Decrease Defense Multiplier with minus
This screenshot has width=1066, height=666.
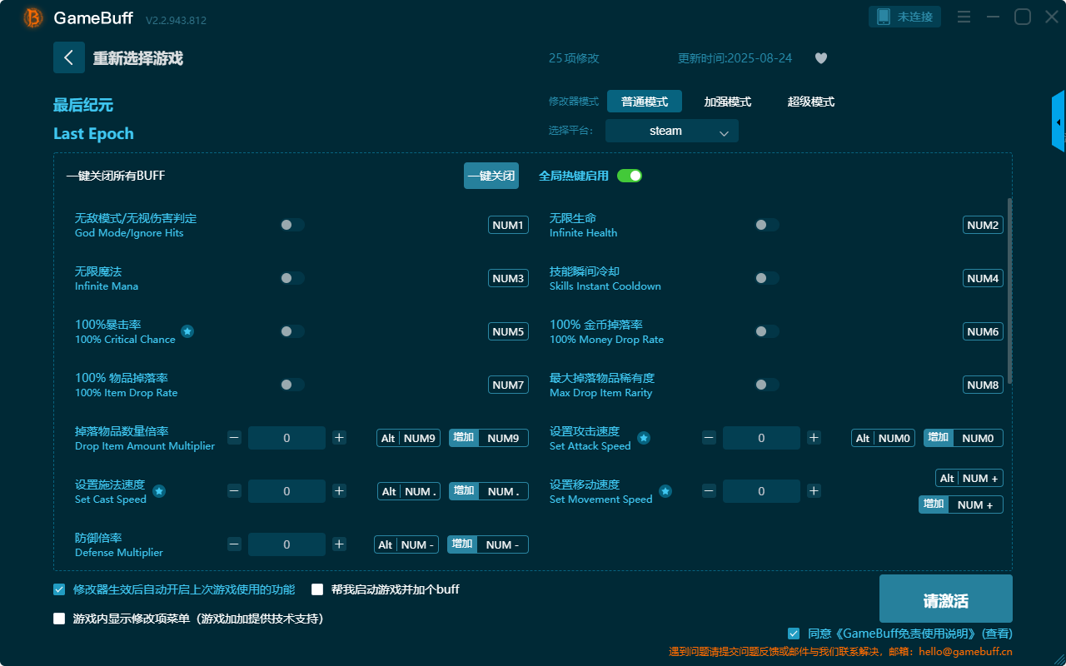tap(235, 544)
